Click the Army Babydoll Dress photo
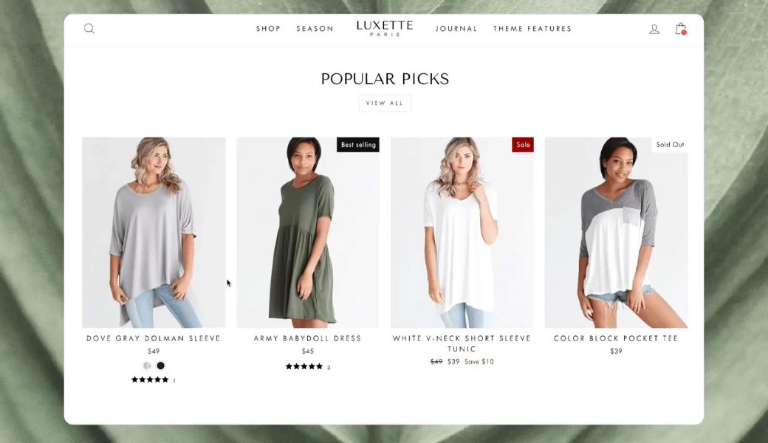The image size is (768, 443). [308, 233]
